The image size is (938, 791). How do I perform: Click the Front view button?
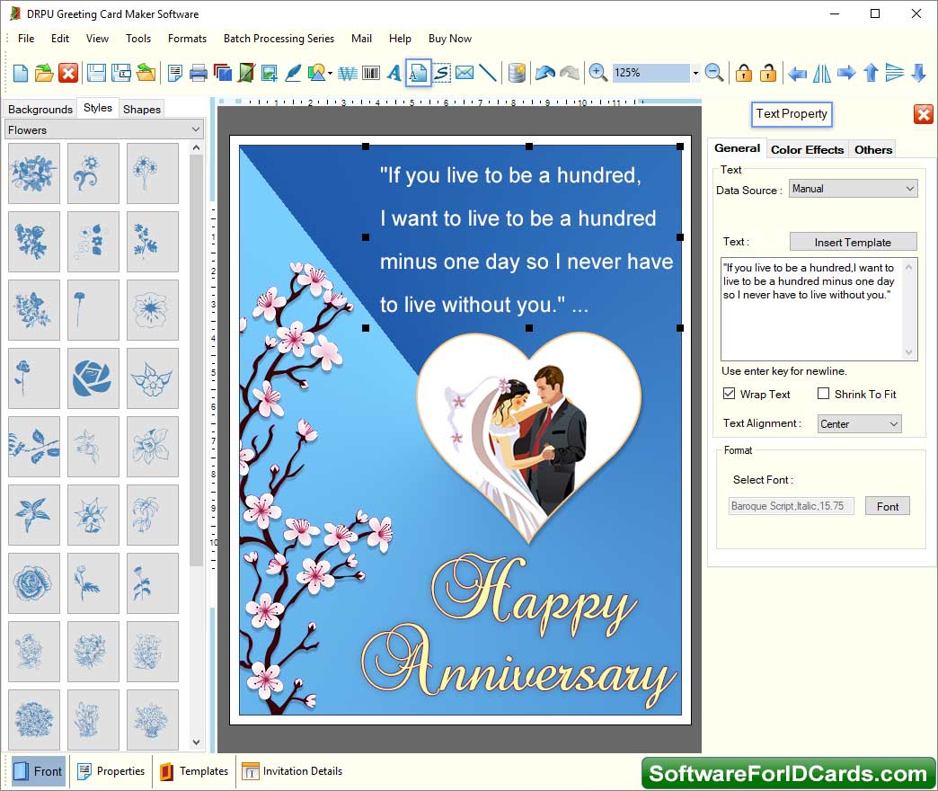pos(39,771)
